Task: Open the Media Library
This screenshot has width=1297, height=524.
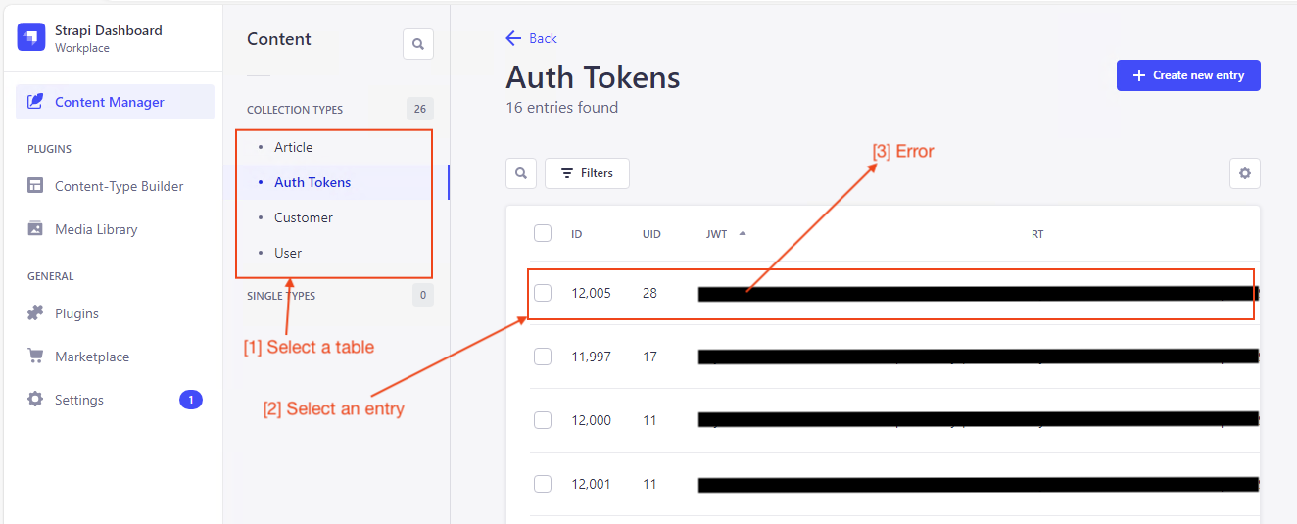Action: click(x=96, y=229)
